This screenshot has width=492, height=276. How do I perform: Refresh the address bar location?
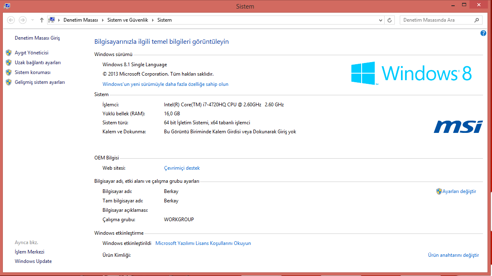[x=390, y=20]
